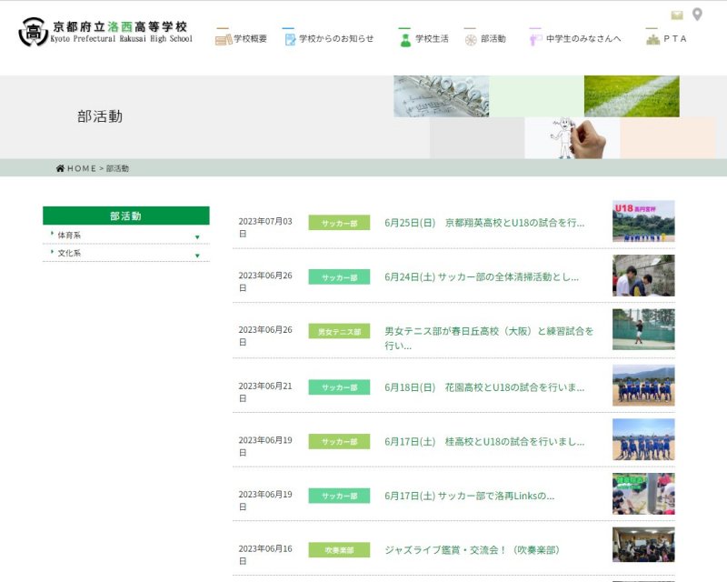Expand the 体育系 dropdown arrow
Screen dimensions: 727x582
(x=197, y=236)
